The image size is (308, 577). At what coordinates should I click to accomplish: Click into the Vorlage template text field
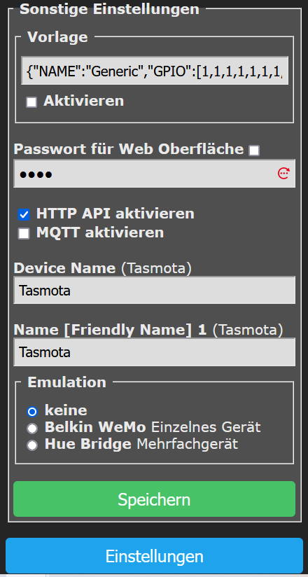(155, 71)
